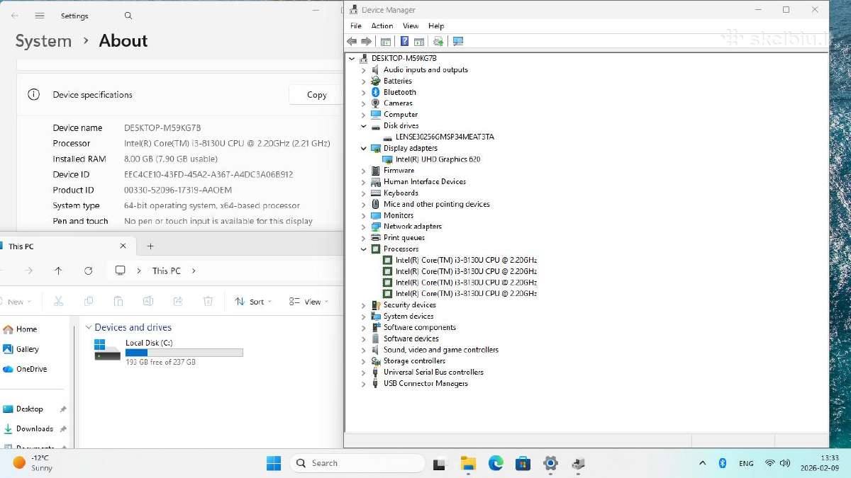Viewport: 851px width, 478px height.
Task: Show hidden icons chevron in system tray
Action: [x=702, y=463]
